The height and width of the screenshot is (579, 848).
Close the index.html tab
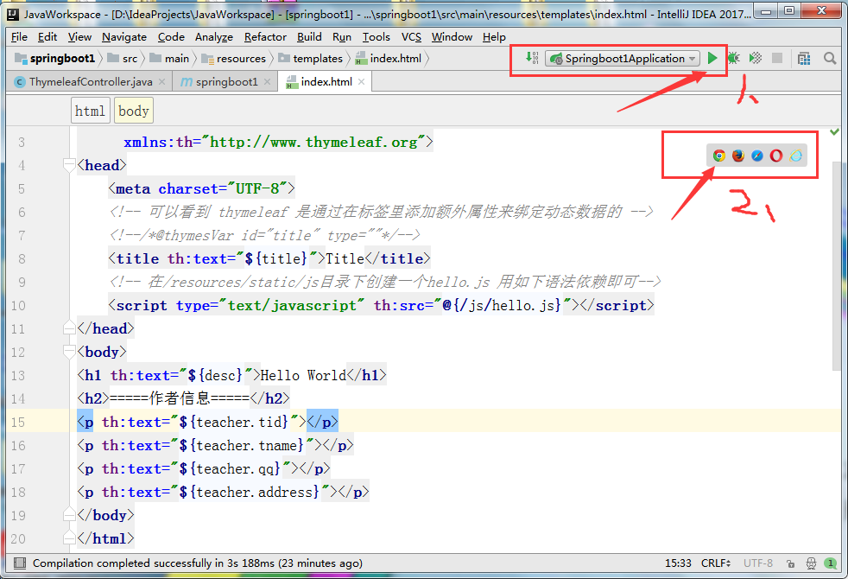[361, 82]
